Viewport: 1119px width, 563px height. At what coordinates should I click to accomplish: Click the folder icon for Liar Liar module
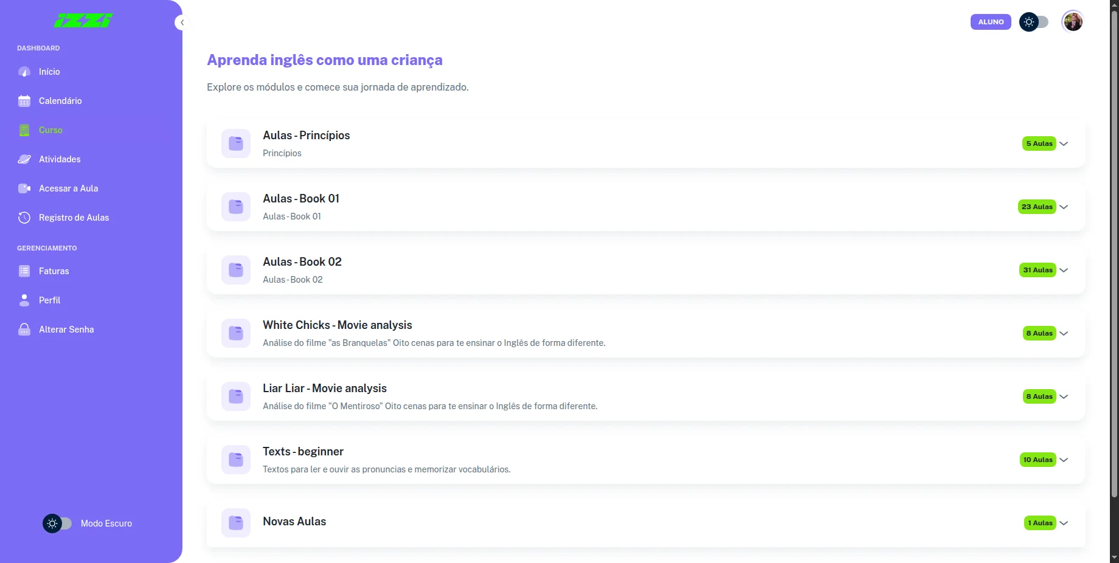tap(236, 396)
